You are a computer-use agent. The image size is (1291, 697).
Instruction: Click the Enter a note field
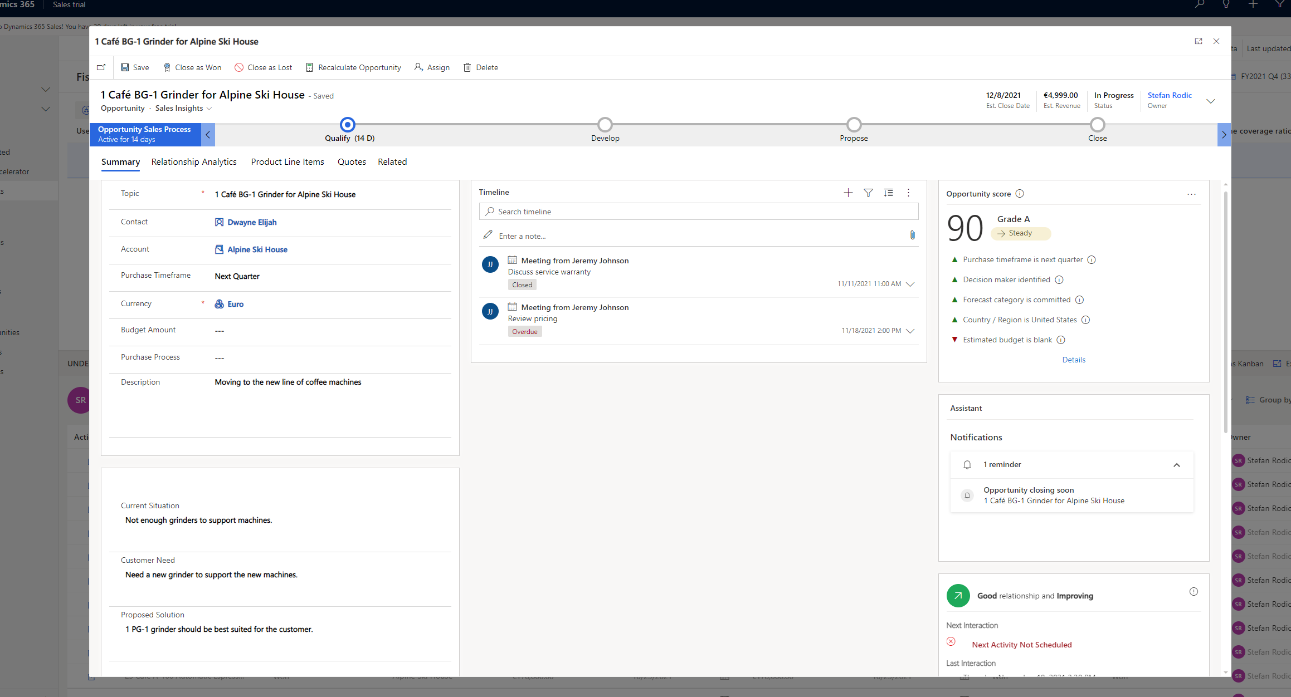coord(691,236)
